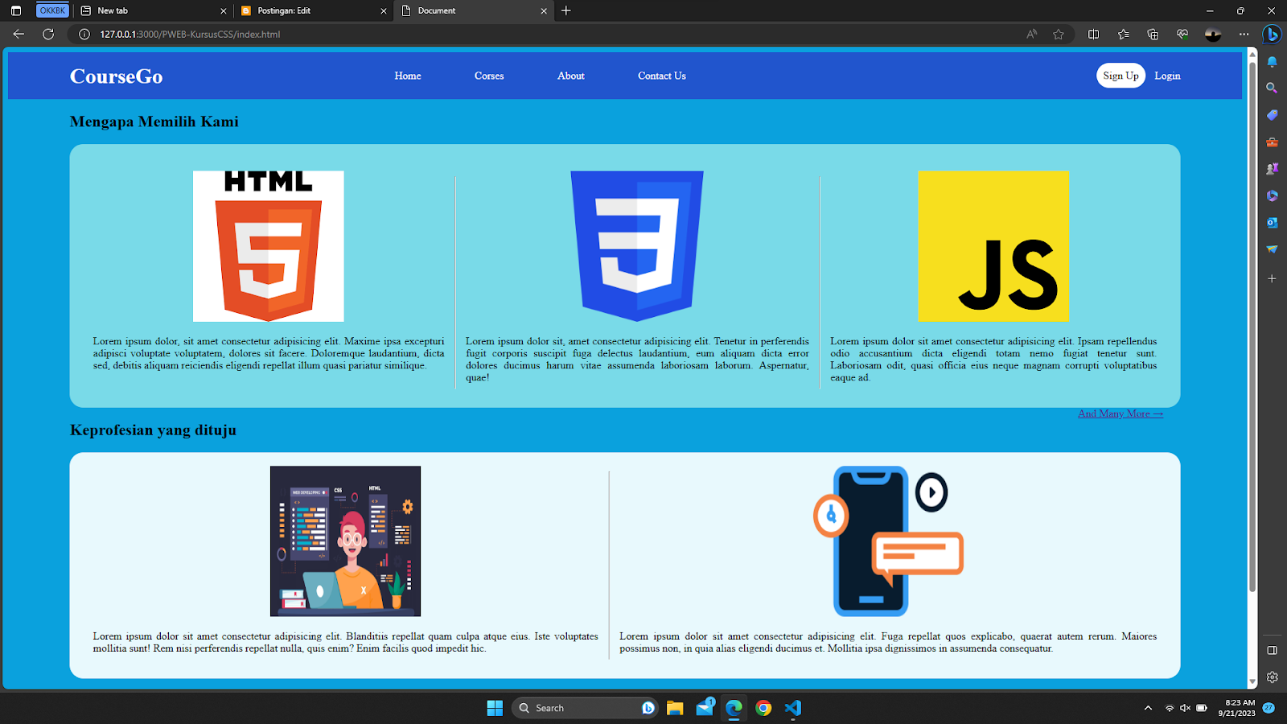Click the mobile phone illustration
The width and height of the screenshot is (1287, 724).
pyautogui.click(x=888, y=541)
